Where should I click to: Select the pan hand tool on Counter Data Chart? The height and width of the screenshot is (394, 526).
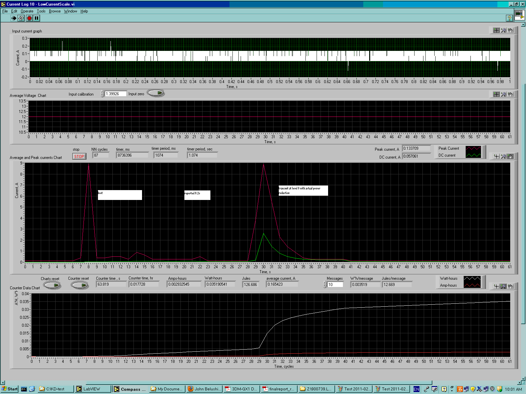coord(510,286)
